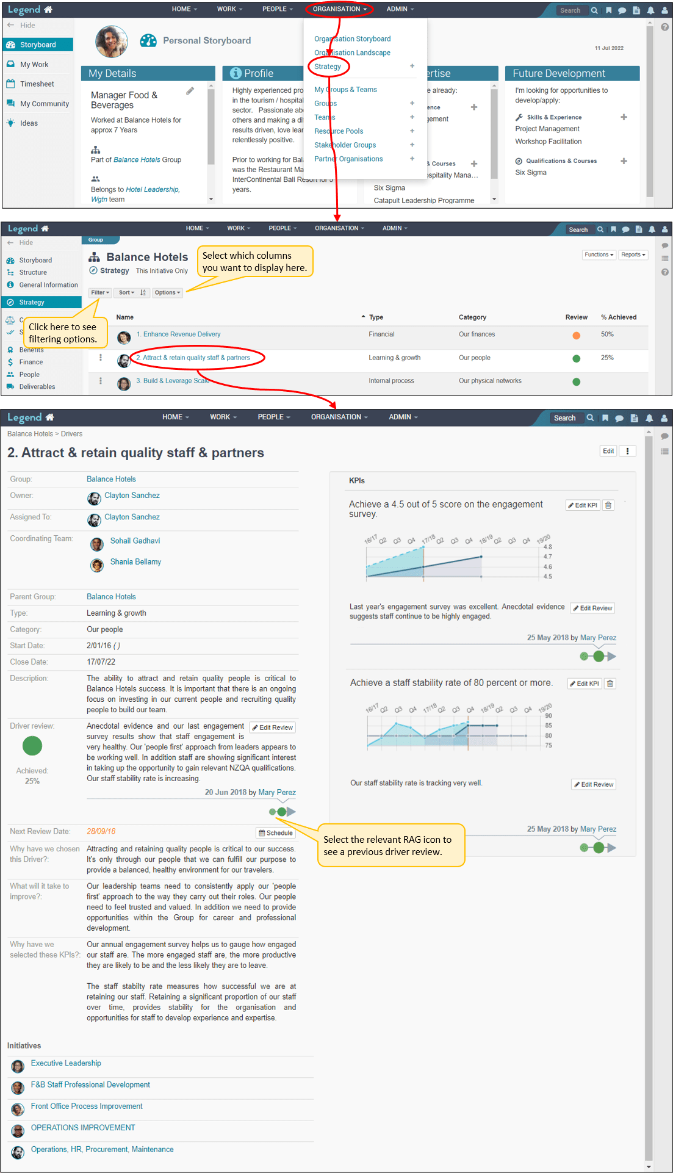
Task: Add a Skills & Experience entry under Future Development
Action: point(624,117)
